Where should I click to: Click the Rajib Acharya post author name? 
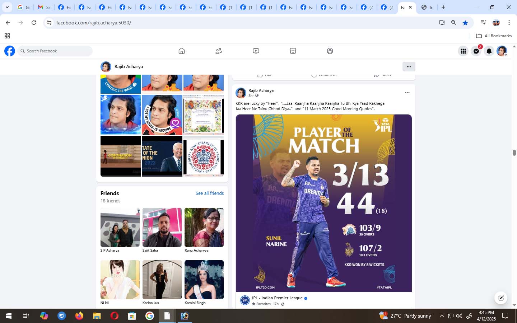[261, 90]
